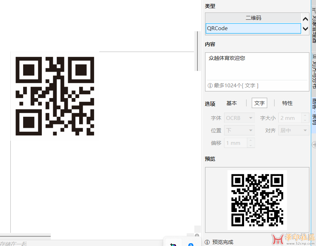Select QRCode in the type list
The height and width of the screenshot is (246, 316).
coord(253,28)
